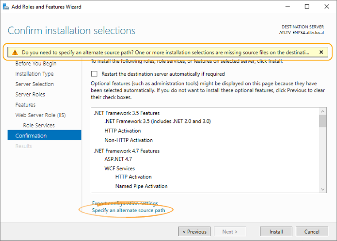Open Export configuration settings link
The height and width of the screenshot is (241, 337).
[x=125, y=203]
